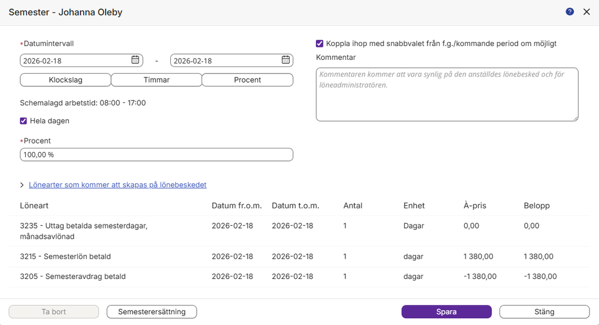Click the Spara button
Image resolution: width=599 pixels, height=325 pixels.
(x=446, y=312)
